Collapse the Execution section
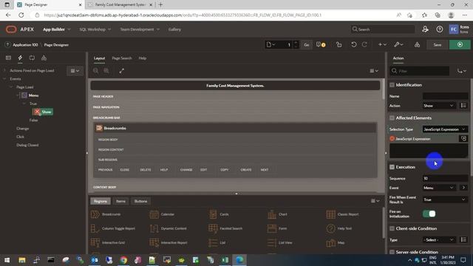473x266 pixels. click(x=392, y=167)
